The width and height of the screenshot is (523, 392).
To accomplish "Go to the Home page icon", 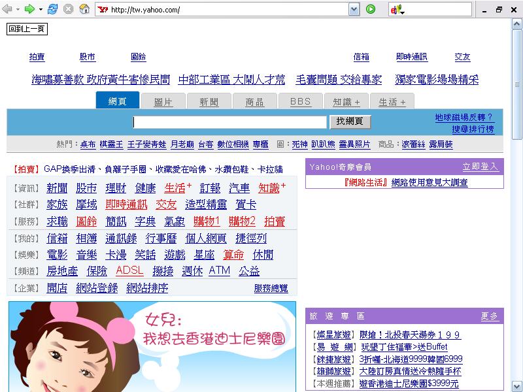I will pos(84,9).
